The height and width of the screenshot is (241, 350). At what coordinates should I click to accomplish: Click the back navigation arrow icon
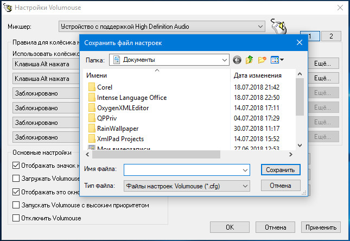coord(237,60)
